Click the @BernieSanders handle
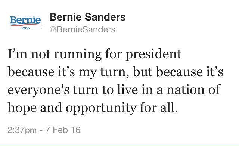239x146 pixels. [x=83, y=29]
